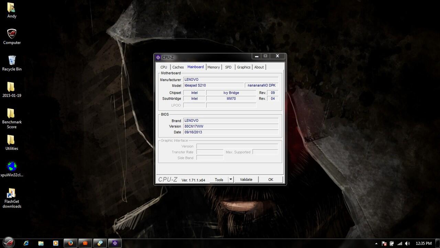Click the Side Band field
The height and width of the screenshot is (248, 440).
coord(210,158)
